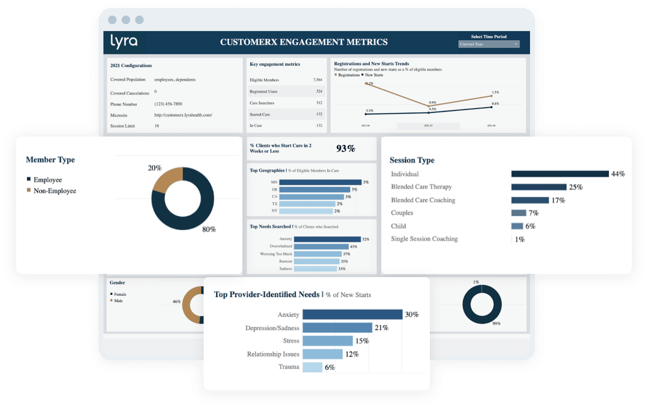Click the 2021-06 axis label on trends chart
The image size is (648, 408).
pos(365,126)
